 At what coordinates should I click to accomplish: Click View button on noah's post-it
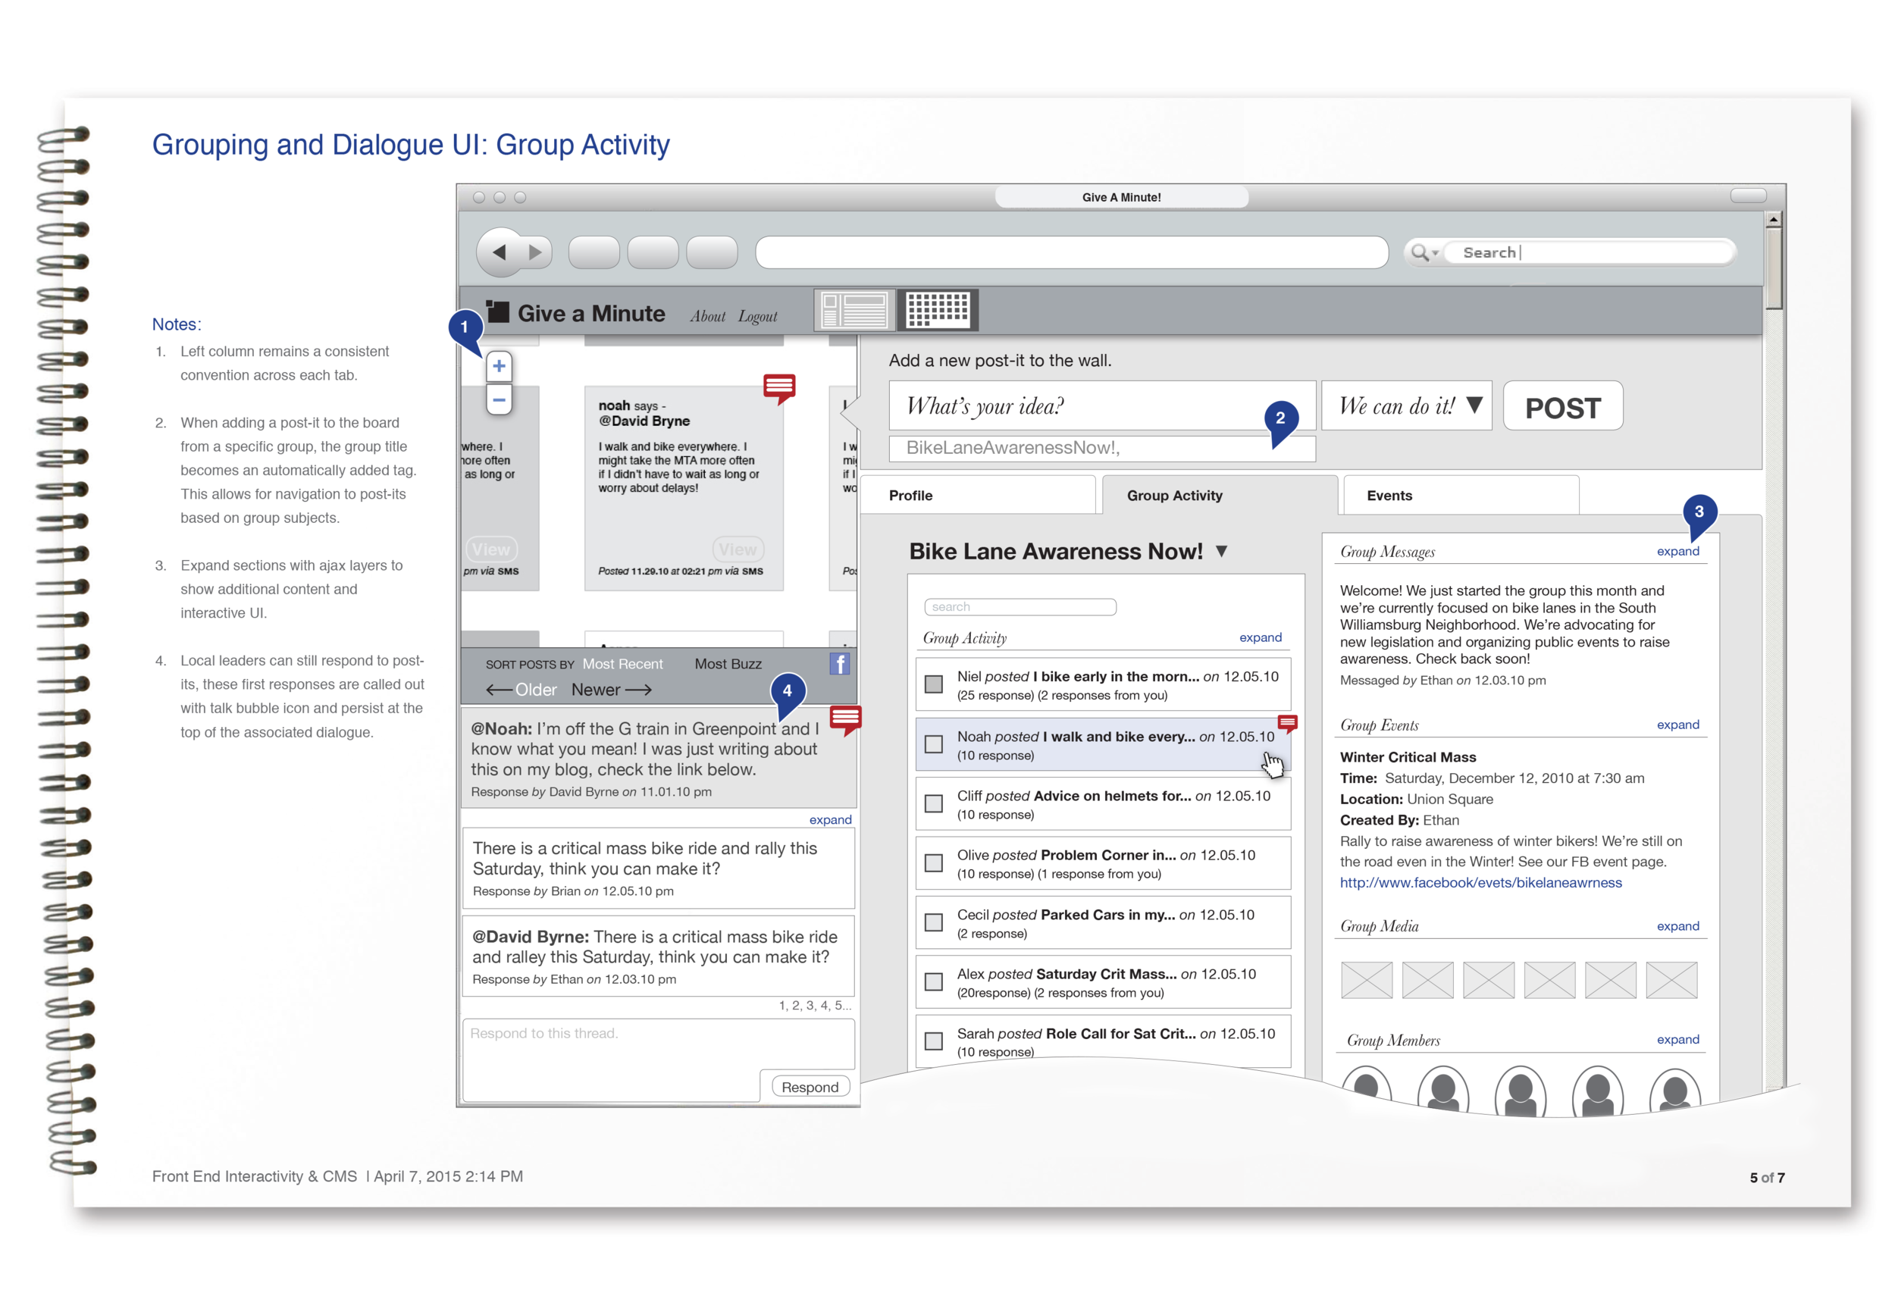click(738, 549)
